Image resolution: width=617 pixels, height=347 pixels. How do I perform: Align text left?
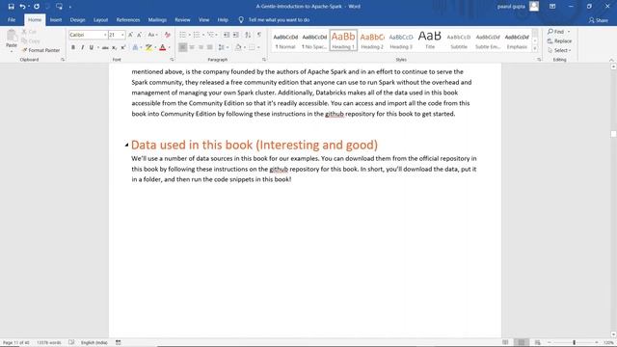click(182, 47)
